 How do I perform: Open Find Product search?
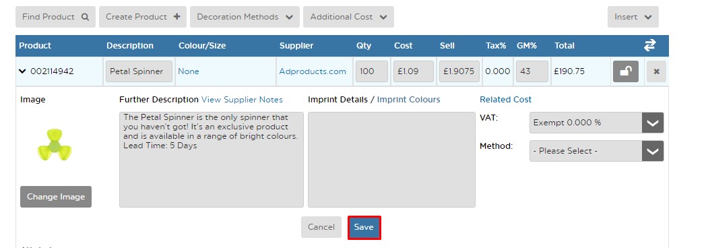point(55,17)
